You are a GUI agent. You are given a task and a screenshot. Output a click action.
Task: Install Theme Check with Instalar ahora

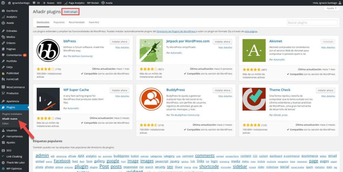coord(325,90)
